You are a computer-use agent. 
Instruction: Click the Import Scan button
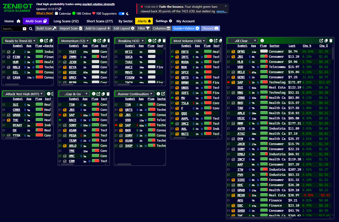point(71,28)
